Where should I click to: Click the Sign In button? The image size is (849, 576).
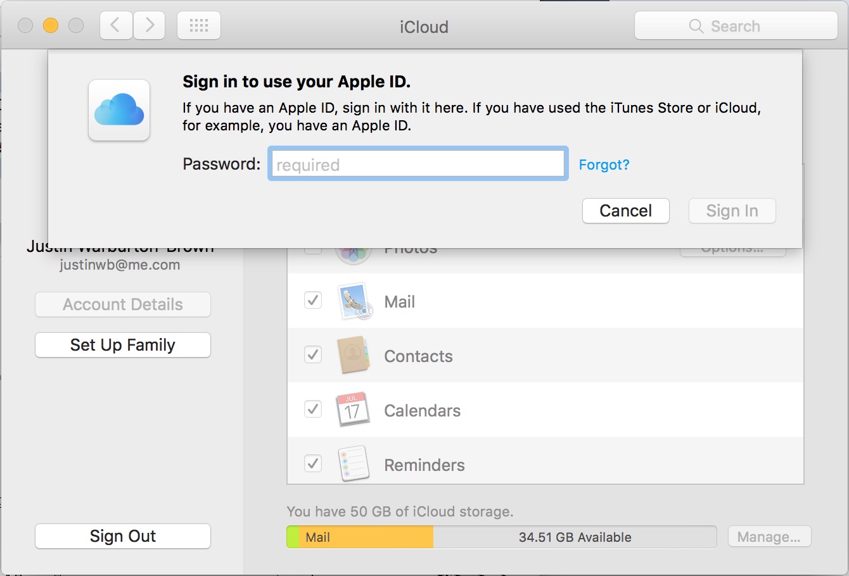732,211
